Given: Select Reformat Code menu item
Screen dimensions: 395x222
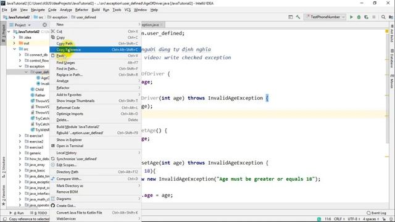Looking at the screenshot, I should click(x=96, y=107).
